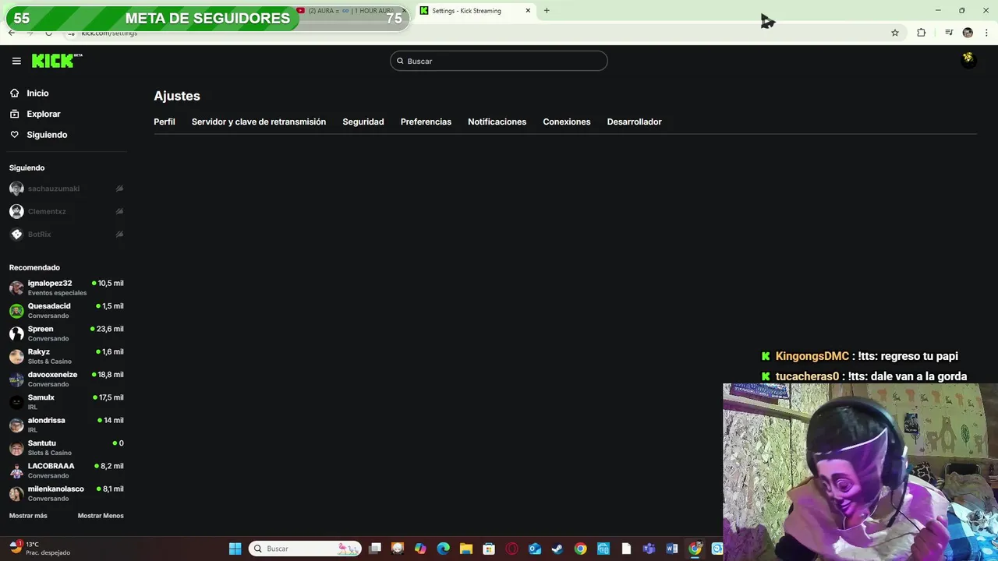Open the Chrome profile avatar
Image resolution: width=998 pixels, height=561 pixels.
[x=968, y=33]
